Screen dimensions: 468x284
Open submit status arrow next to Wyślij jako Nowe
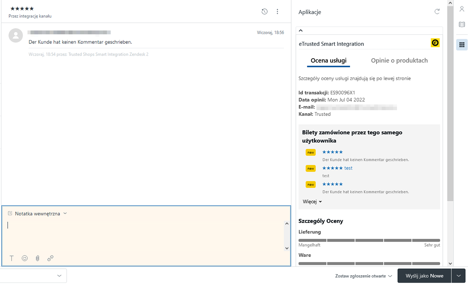tap(458, 276)
